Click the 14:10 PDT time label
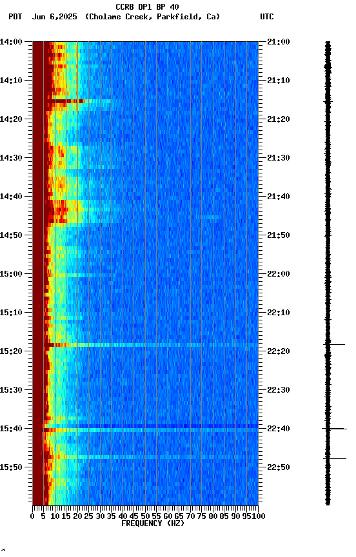 [x=11, y=81]
